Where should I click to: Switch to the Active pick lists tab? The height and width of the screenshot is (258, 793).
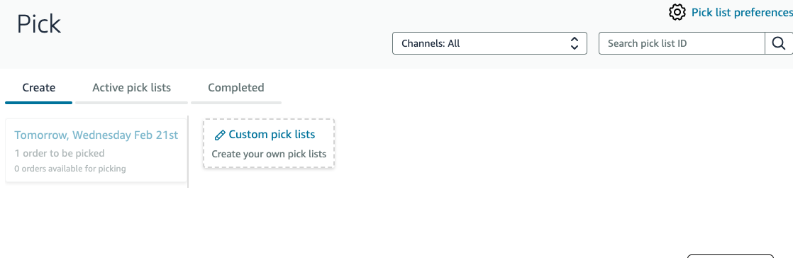tap(131, 88)
